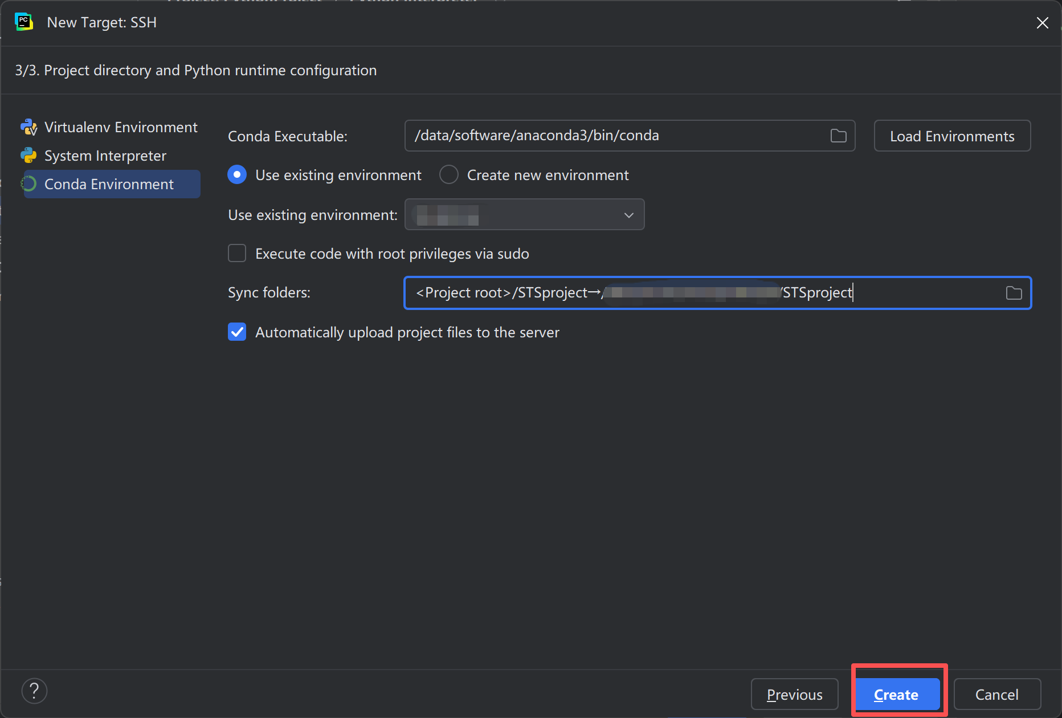The height and width of the screenshot is (718, 1062).
Task: Expand environment list with the chevron arrow
Action: [x=628, y=215]
